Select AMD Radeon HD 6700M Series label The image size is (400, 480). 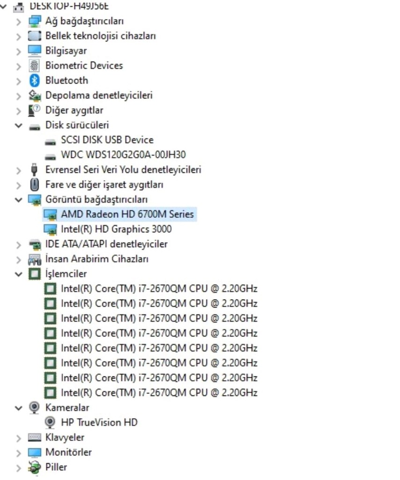click(x=127, y=214)
